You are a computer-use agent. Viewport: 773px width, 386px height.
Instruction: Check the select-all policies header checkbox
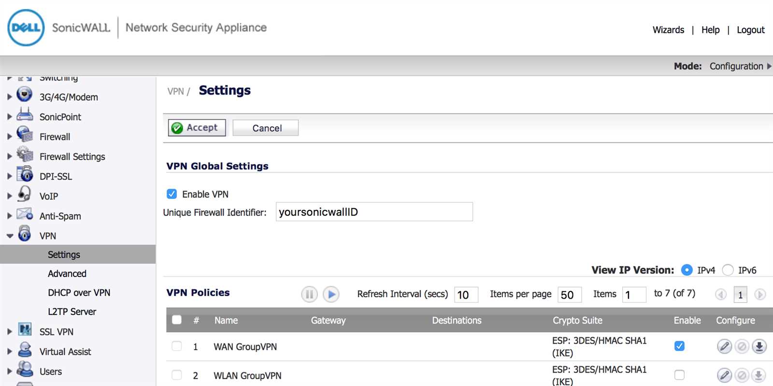click(177, 320)
